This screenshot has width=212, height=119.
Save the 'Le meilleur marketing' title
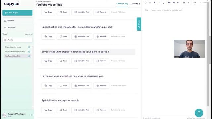click(63, 37)
